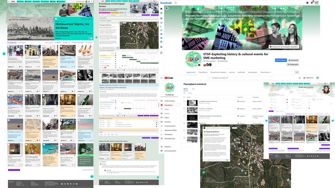The width and height of the screenshot is (335, 188).
Task: Select ΟΙ ΠΙΟ ΠΡΟΣΦΑΤΕΣ filter on STSP home
Action: point(12,42)
